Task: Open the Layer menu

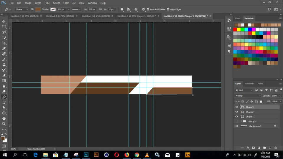Action: point(38,3)
